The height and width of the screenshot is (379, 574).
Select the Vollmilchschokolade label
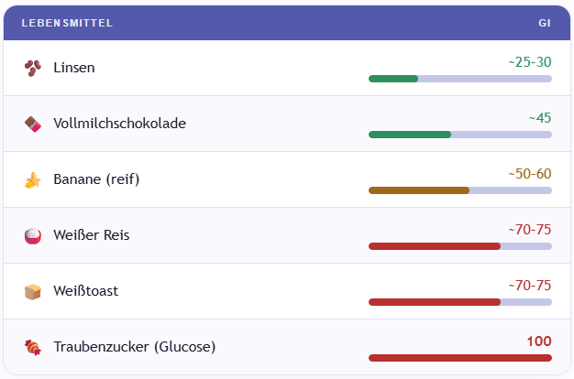pos(119,124)
